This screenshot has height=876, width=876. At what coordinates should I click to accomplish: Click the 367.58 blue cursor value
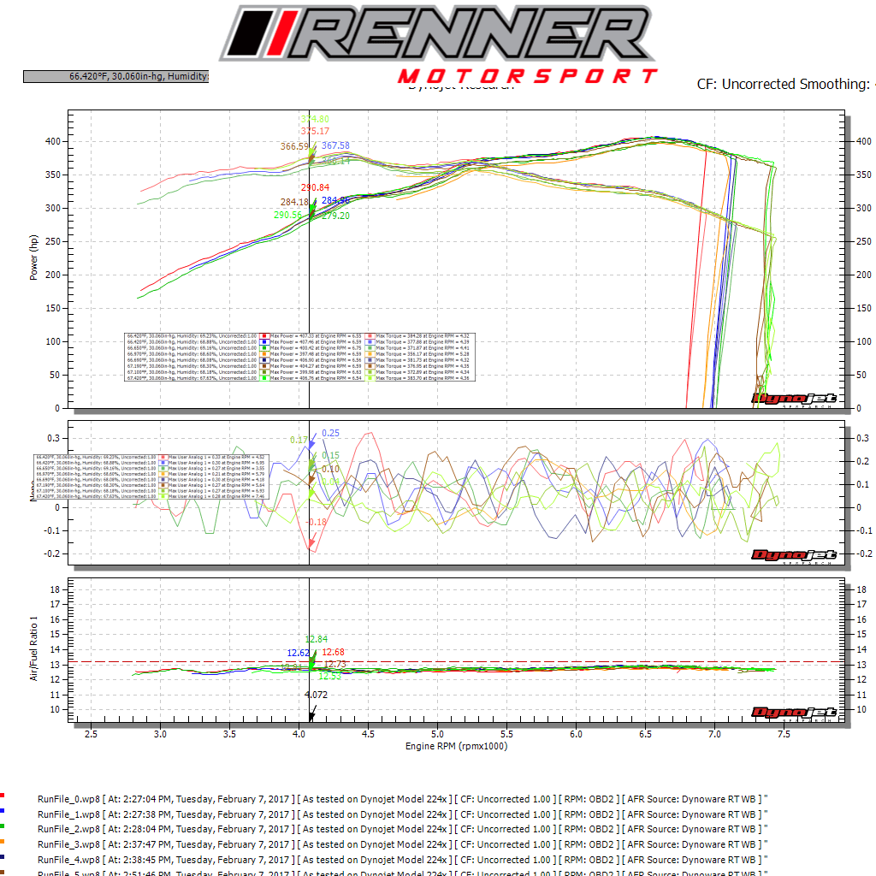tap(335, 145)
